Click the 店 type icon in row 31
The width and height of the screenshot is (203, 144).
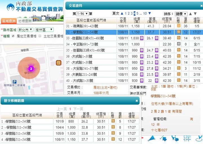click(179, 26)
